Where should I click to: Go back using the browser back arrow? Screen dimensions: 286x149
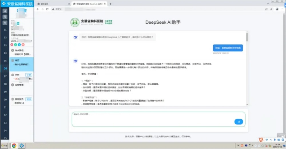point(37,9)
